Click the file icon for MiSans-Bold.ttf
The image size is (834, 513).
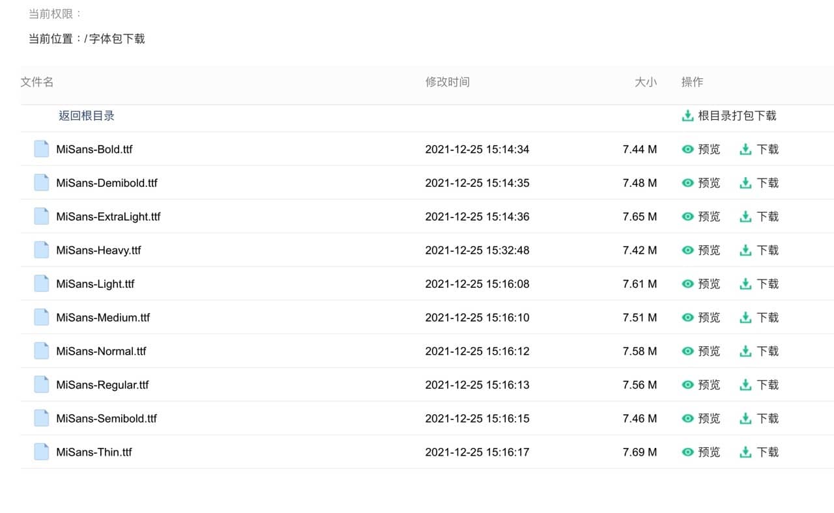pos(42,149)
